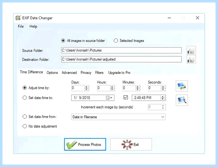218x167 pixels.
Task: Open the Help menu
Action: (33, 27)
